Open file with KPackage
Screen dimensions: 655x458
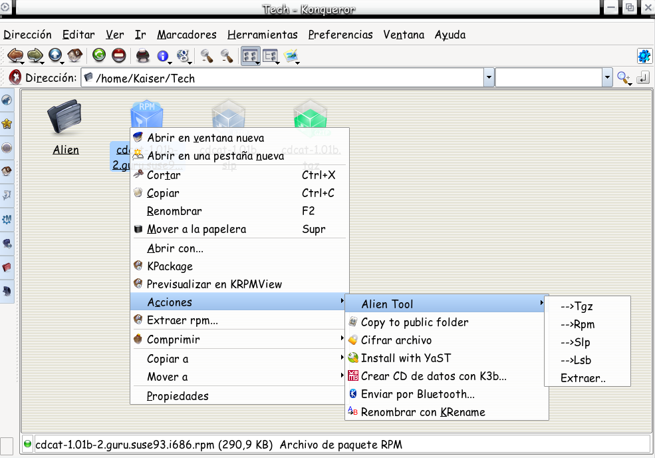(x=239, y=266)
